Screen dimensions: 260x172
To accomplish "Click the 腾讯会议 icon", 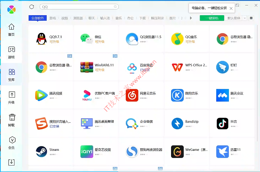I will 223,95.
